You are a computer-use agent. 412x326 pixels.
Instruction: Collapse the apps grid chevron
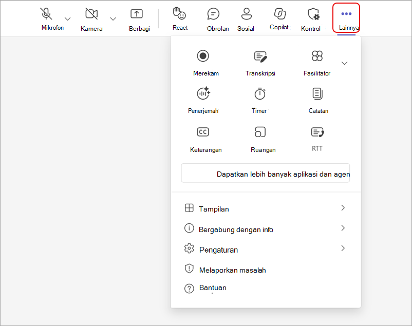344,63
